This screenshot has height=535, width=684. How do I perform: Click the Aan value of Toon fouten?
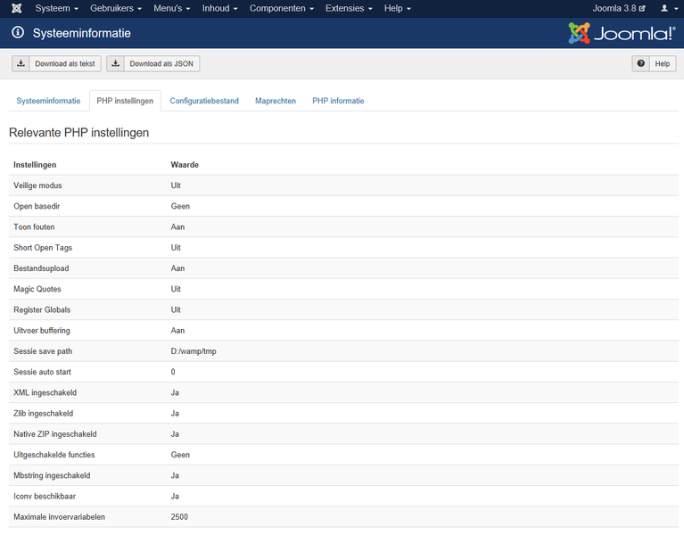coord(177,226)
